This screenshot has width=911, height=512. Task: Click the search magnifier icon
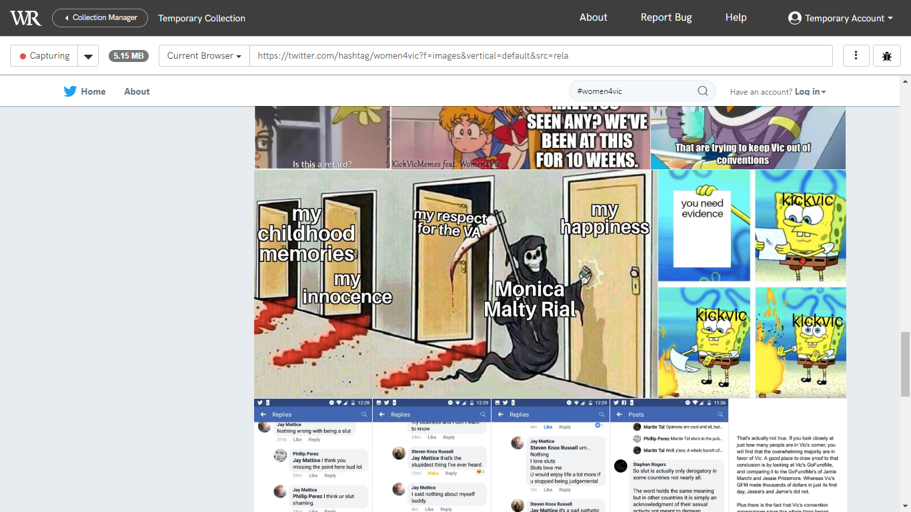[702, 91]
